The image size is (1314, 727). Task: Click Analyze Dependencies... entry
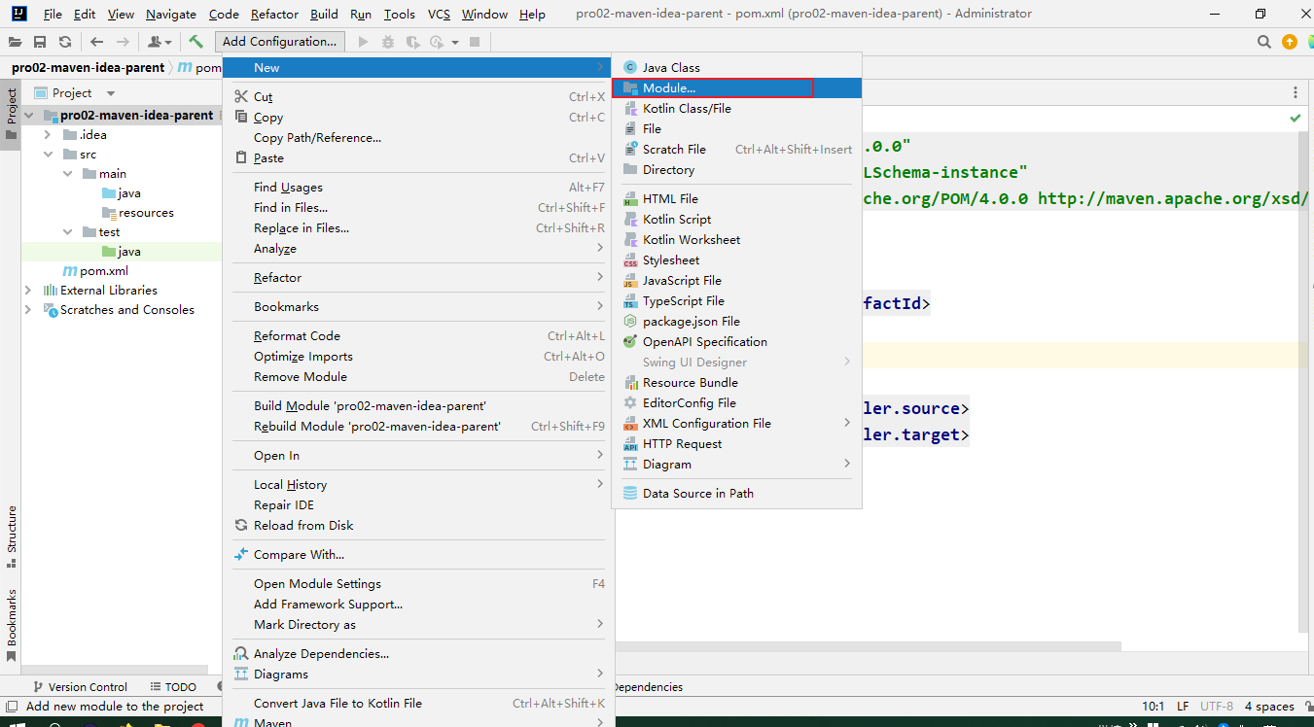tap(419, 653)
